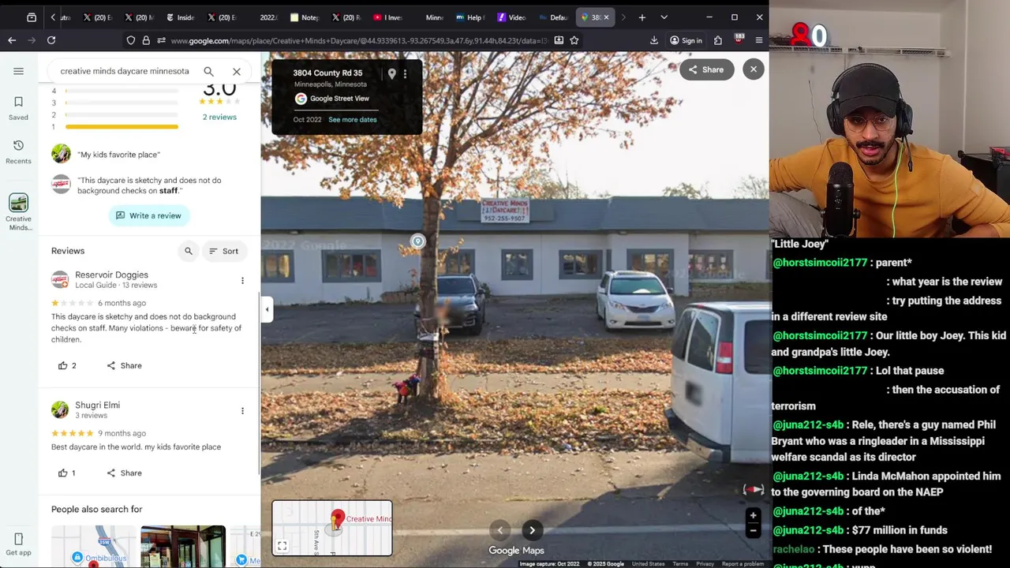The height and width of the screenshot is (568, 1010).
Task: Click Report a problem link
Action: click(743, 564)
